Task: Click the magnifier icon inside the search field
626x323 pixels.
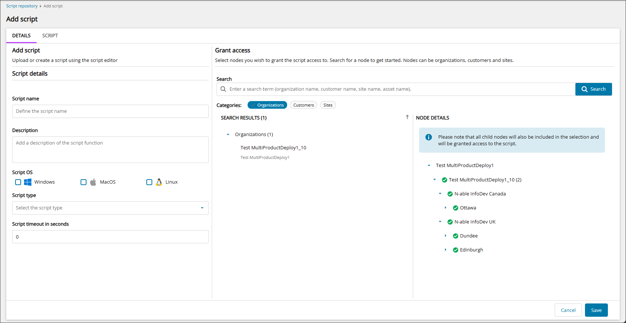Action: pos(223,89)
